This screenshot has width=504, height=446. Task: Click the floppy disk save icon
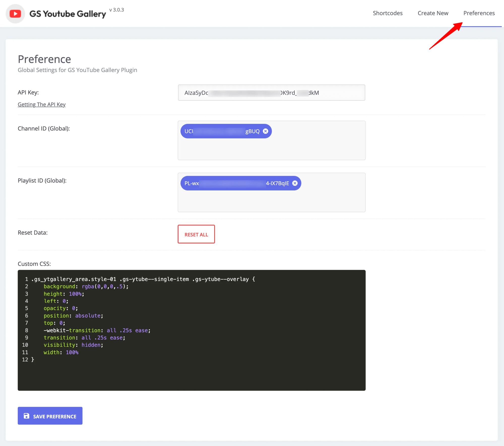pyautogui.click(x=26, y=416)
